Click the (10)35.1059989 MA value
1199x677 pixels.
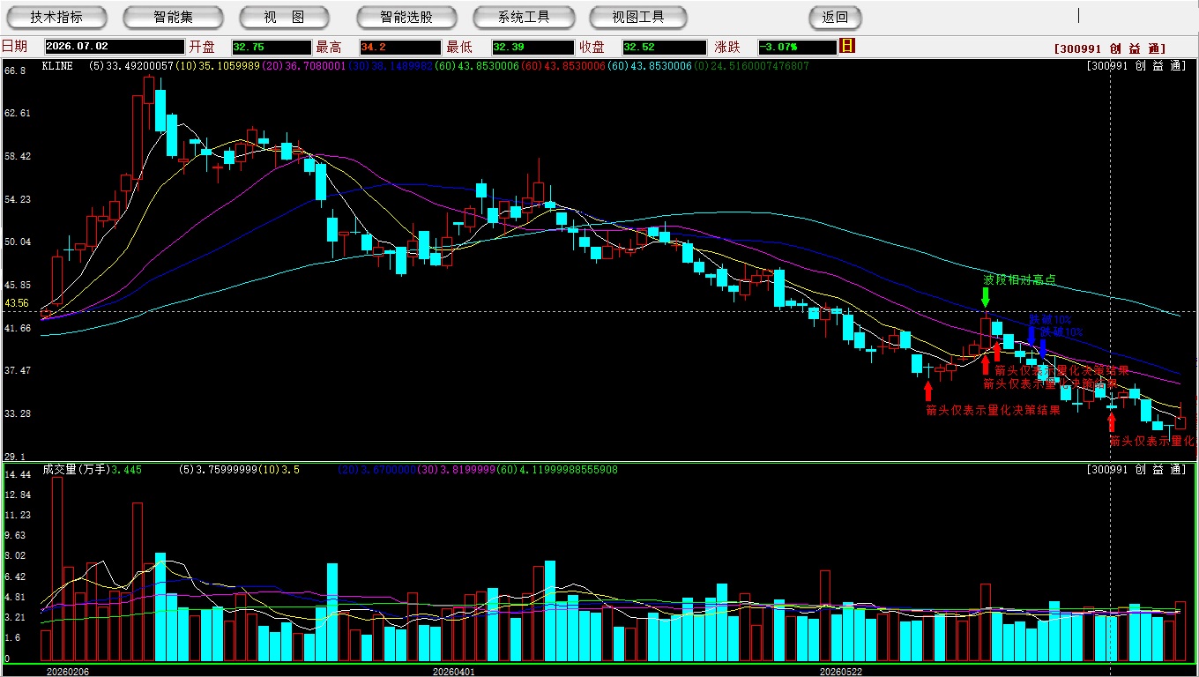click(218, 65)
